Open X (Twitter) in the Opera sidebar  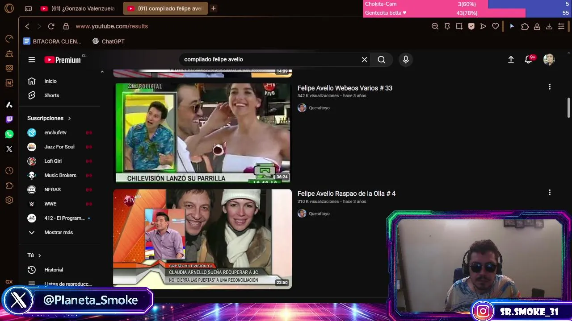[9, 149]
